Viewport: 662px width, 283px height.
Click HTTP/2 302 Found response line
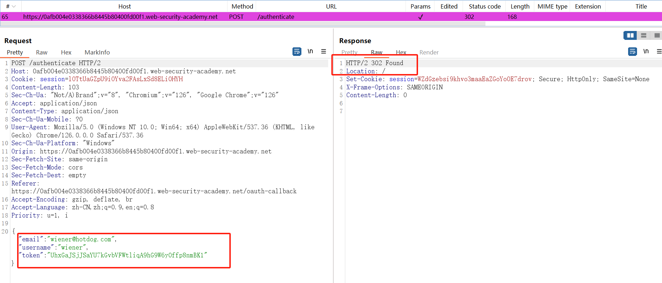point(375,63)
